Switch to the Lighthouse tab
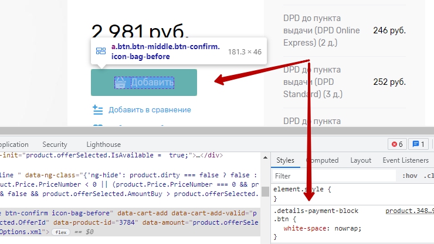Viewport: 434px width, 244px height. pos(103,145)
